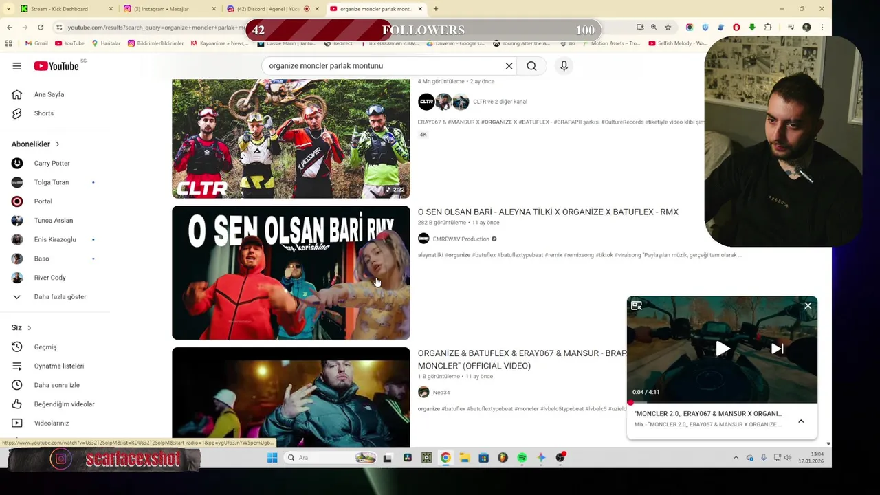880x495 pixels.
Task: Open O SEN OLSAN BARİ RMX title
Action: click(x=548, y=212)
